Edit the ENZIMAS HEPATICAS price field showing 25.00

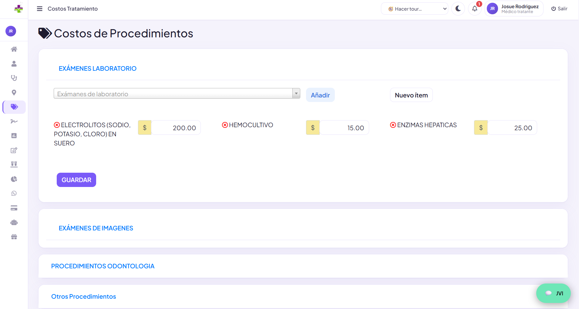512,128
